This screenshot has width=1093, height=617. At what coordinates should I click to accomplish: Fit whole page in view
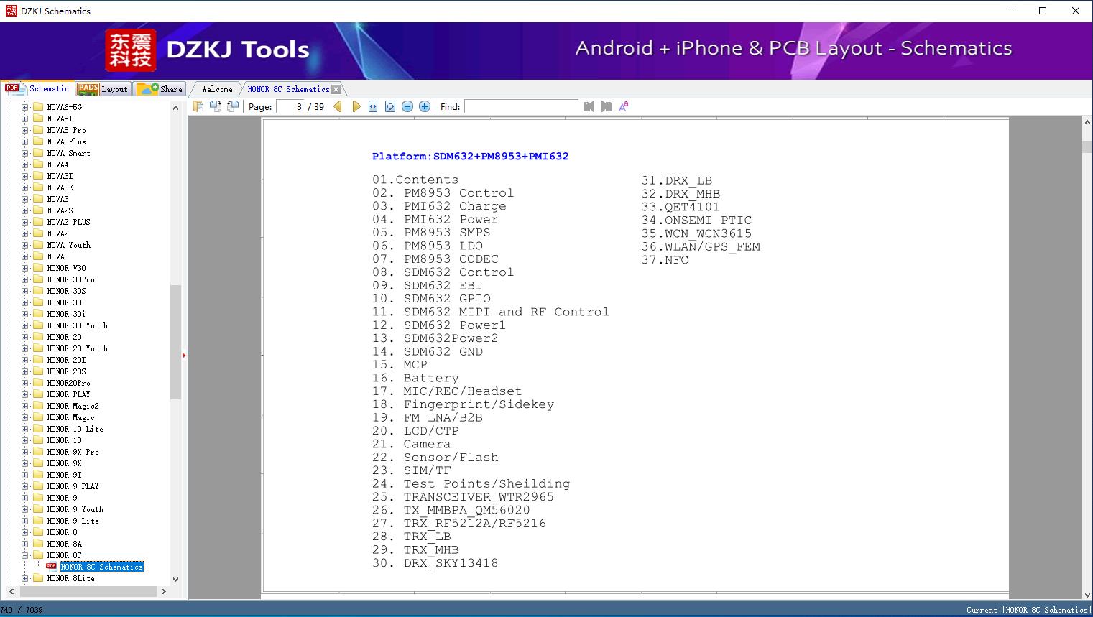390,106
